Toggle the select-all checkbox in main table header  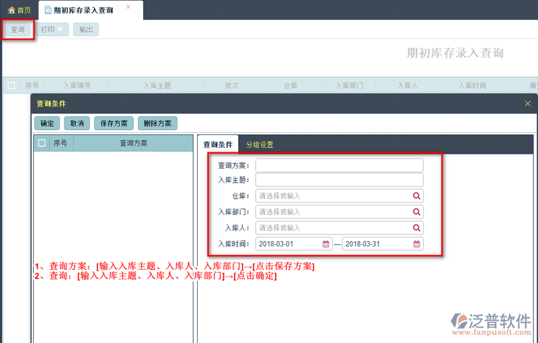[x=11, y=85]
